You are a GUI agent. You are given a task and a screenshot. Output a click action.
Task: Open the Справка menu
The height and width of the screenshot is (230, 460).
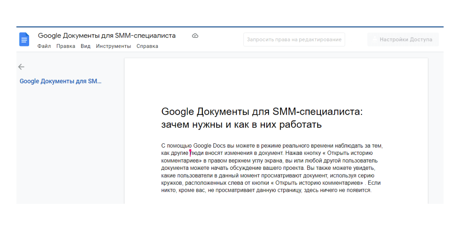pos(147,46)
